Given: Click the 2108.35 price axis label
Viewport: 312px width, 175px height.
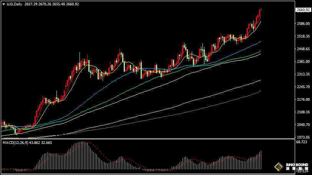Looking at the screenshot, I should (x=303, y=112).
